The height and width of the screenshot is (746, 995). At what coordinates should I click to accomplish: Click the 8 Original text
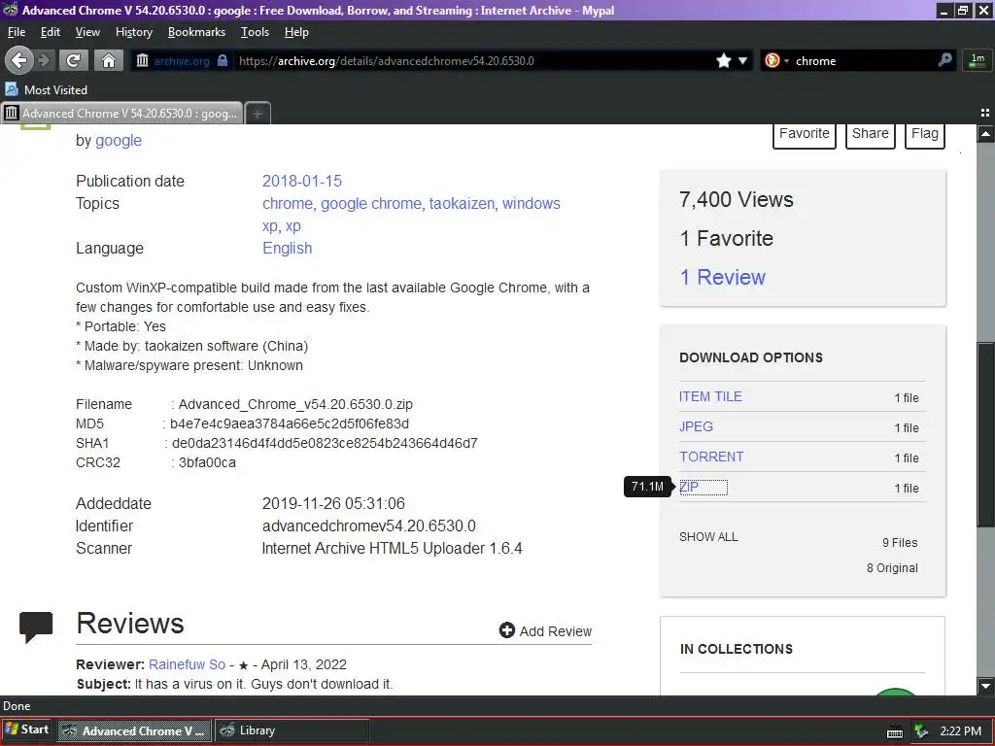coord(892,568)
